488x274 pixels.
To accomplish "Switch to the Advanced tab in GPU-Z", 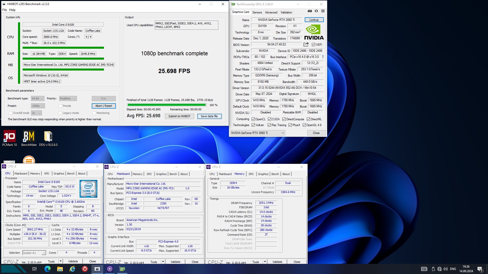I will point(271,12).
